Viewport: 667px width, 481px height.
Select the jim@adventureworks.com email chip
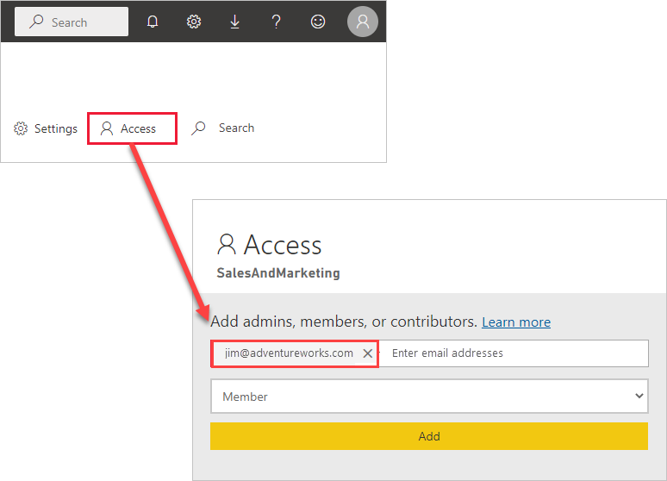[x=288, y=353]
